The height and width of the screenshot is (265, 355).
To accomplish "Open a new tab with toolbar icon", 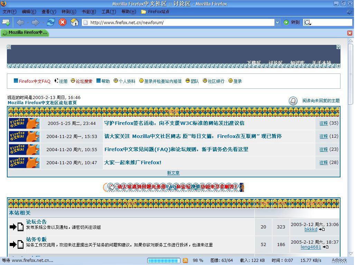I will tap(6, 22).
